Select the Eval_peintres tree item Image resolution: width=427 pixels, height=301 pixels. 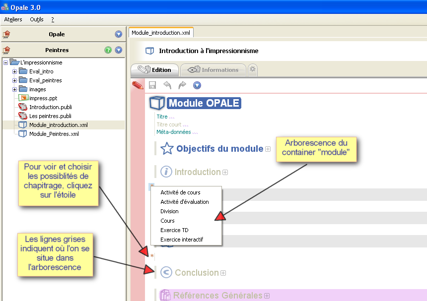pyautogui.click(x=46, y=80)
